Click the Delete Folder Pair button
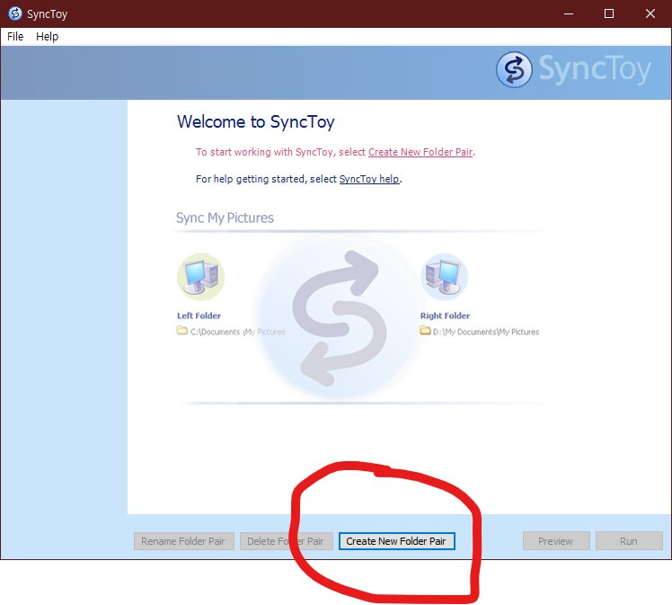 pos(286,541)
